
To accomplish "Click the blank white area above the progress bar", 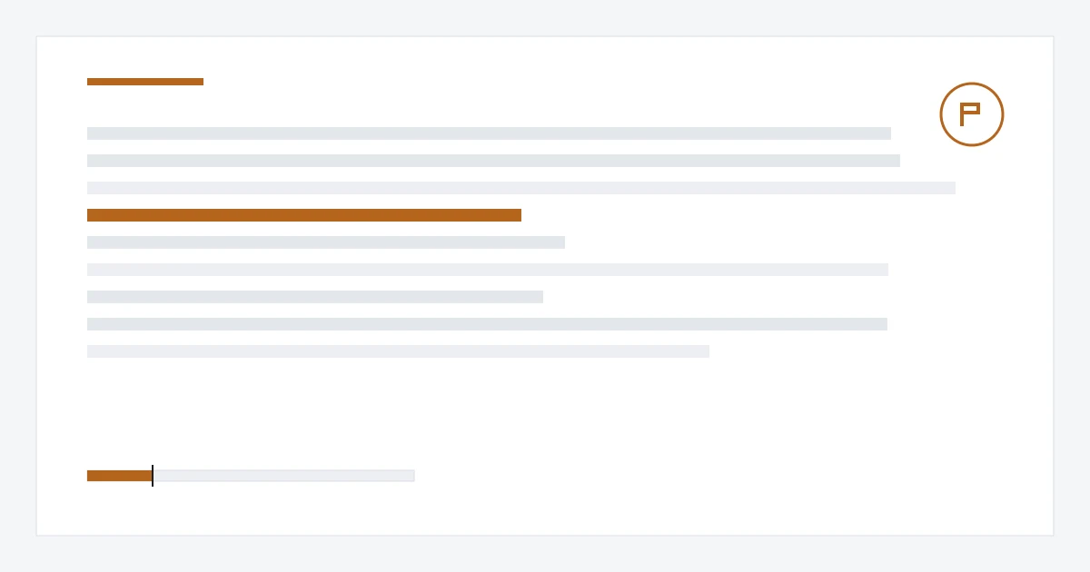I will pos(363,413).
